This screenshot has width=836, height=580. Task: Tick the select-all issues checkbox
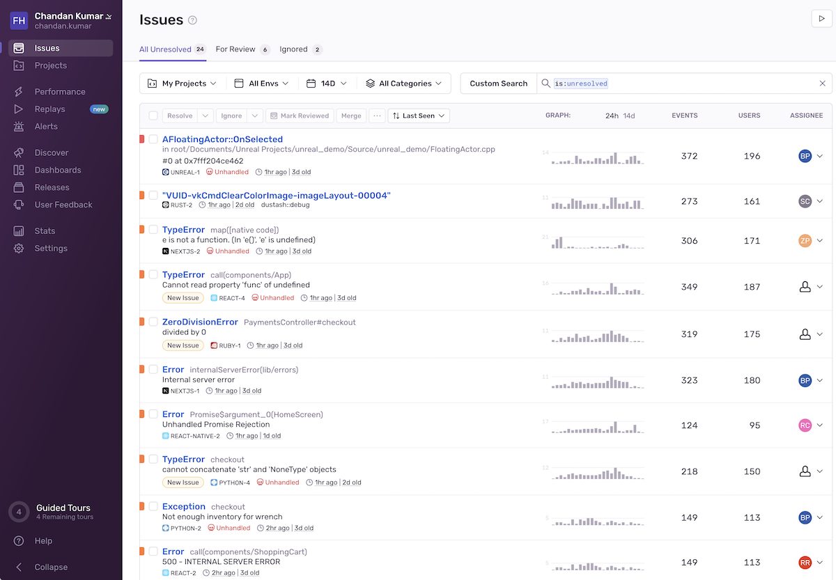coord(153,116)
